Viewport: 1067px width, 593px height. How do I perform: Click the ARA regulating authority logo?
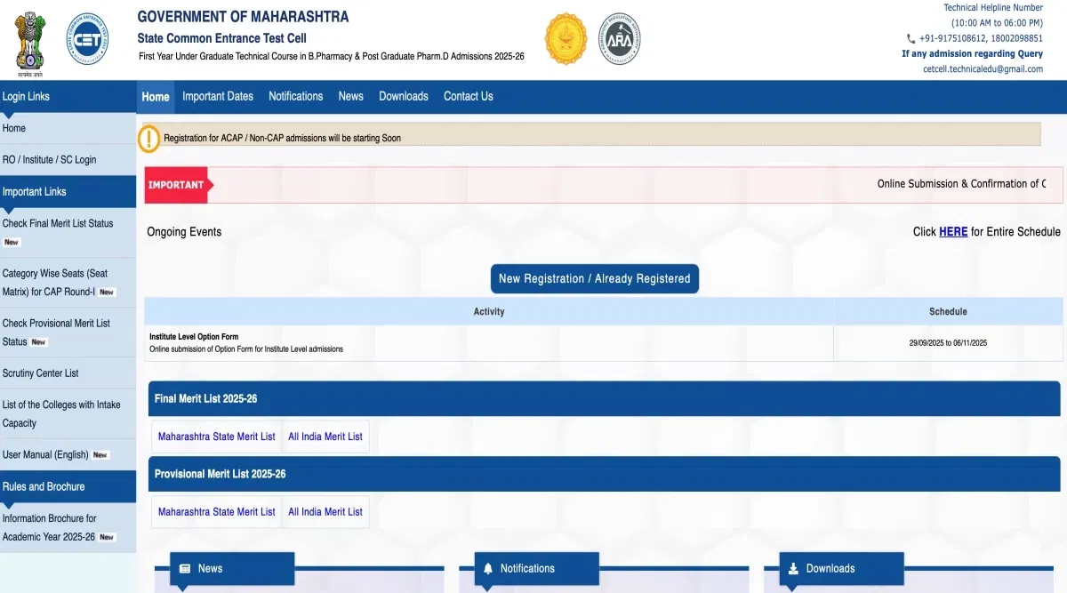[x=618, y=39]
